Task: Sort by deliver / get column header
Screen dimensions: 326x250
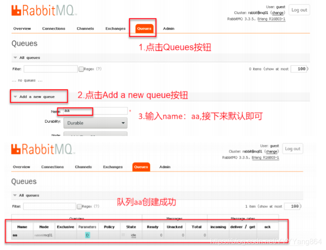Action: click(x=243, y=227)
